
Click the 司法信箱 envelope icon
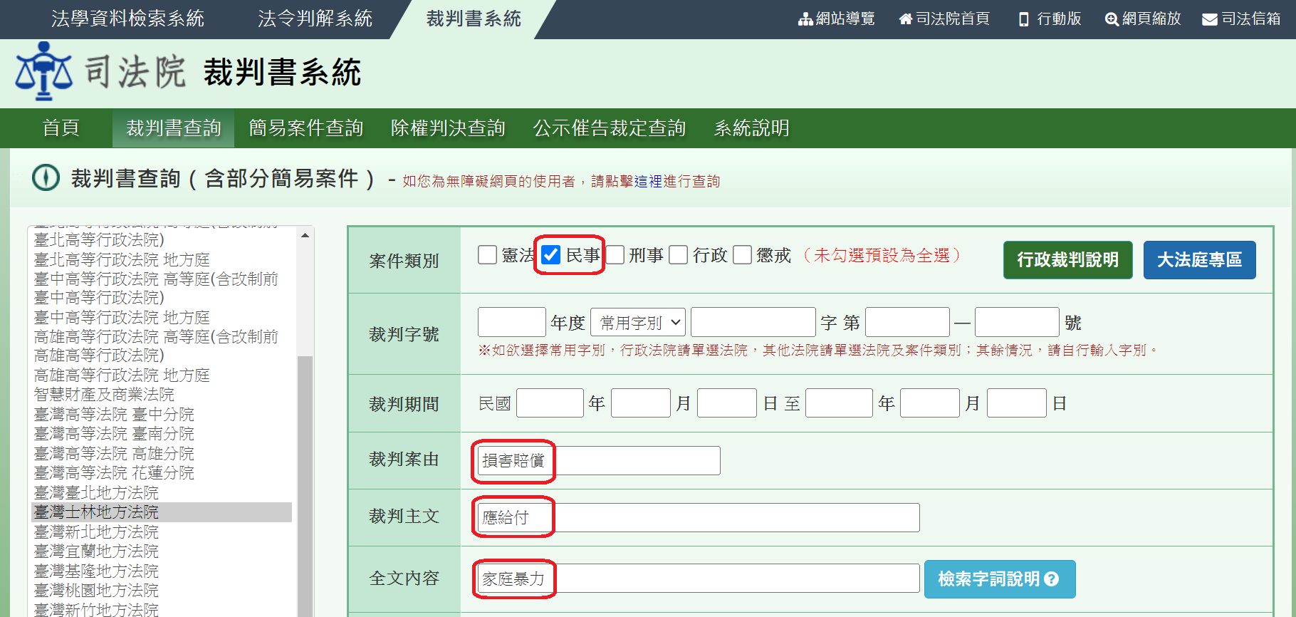(x=1210, y=19)
